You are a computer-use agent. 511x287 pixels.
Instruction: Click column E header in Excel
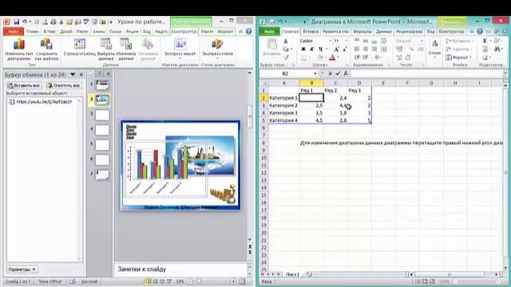(x=383, y=83)
